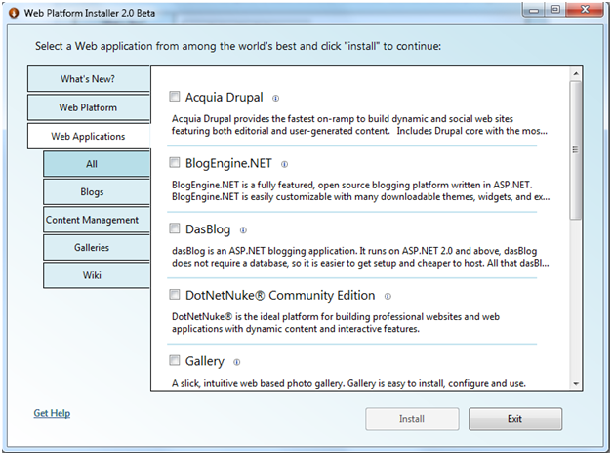Click the Install button

click(x=412, y=419)
